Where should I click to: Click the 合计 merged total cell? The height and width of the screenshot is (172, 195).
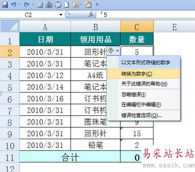point(70,157)
